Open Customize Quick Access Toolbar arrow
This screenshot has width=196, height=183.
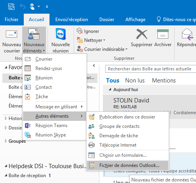point(47,6)
